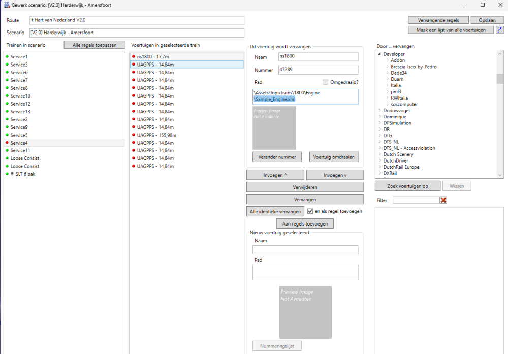Uncheck 'en als regel toevoegen' checkbox
Viewport: 508px width, 354px height.
310,211
